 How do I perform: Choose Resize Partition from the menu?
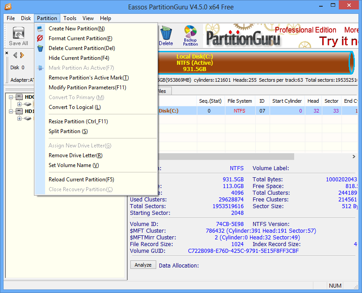tap(78, 121)
